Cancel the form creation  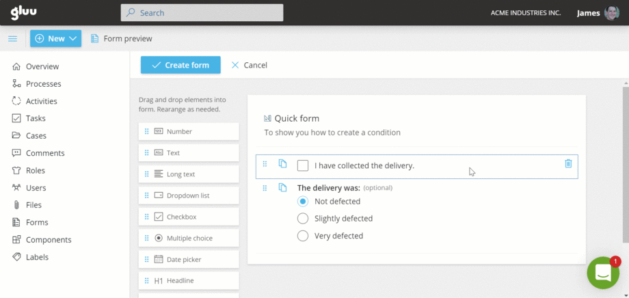[x=250, y=65]
